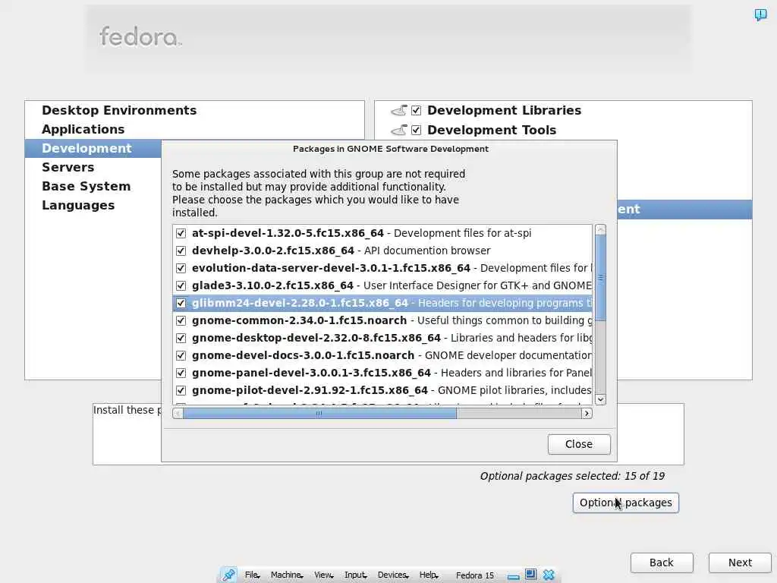
Task: Open the Input menu
Action: (x=355, y=575)
